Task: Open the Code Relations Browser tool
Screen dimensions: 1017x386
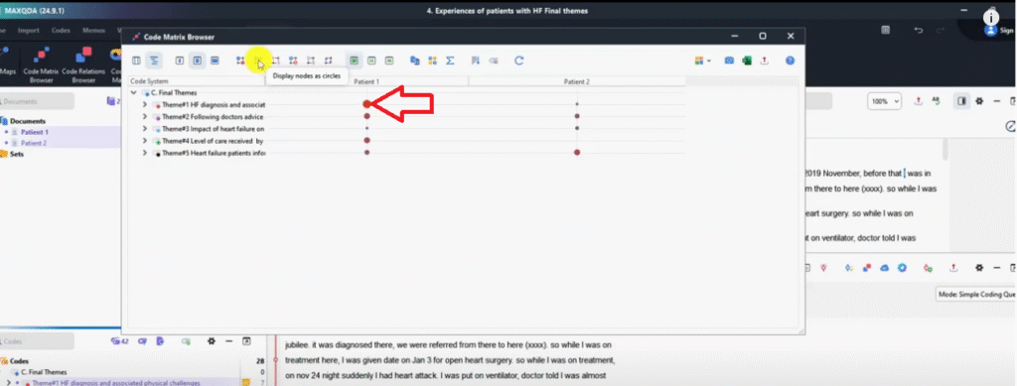Action: (83, 64)
